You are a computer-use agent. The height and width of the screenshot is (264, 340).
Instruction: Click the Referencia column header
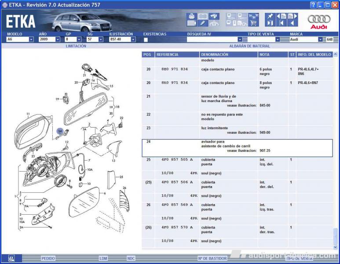168,55
